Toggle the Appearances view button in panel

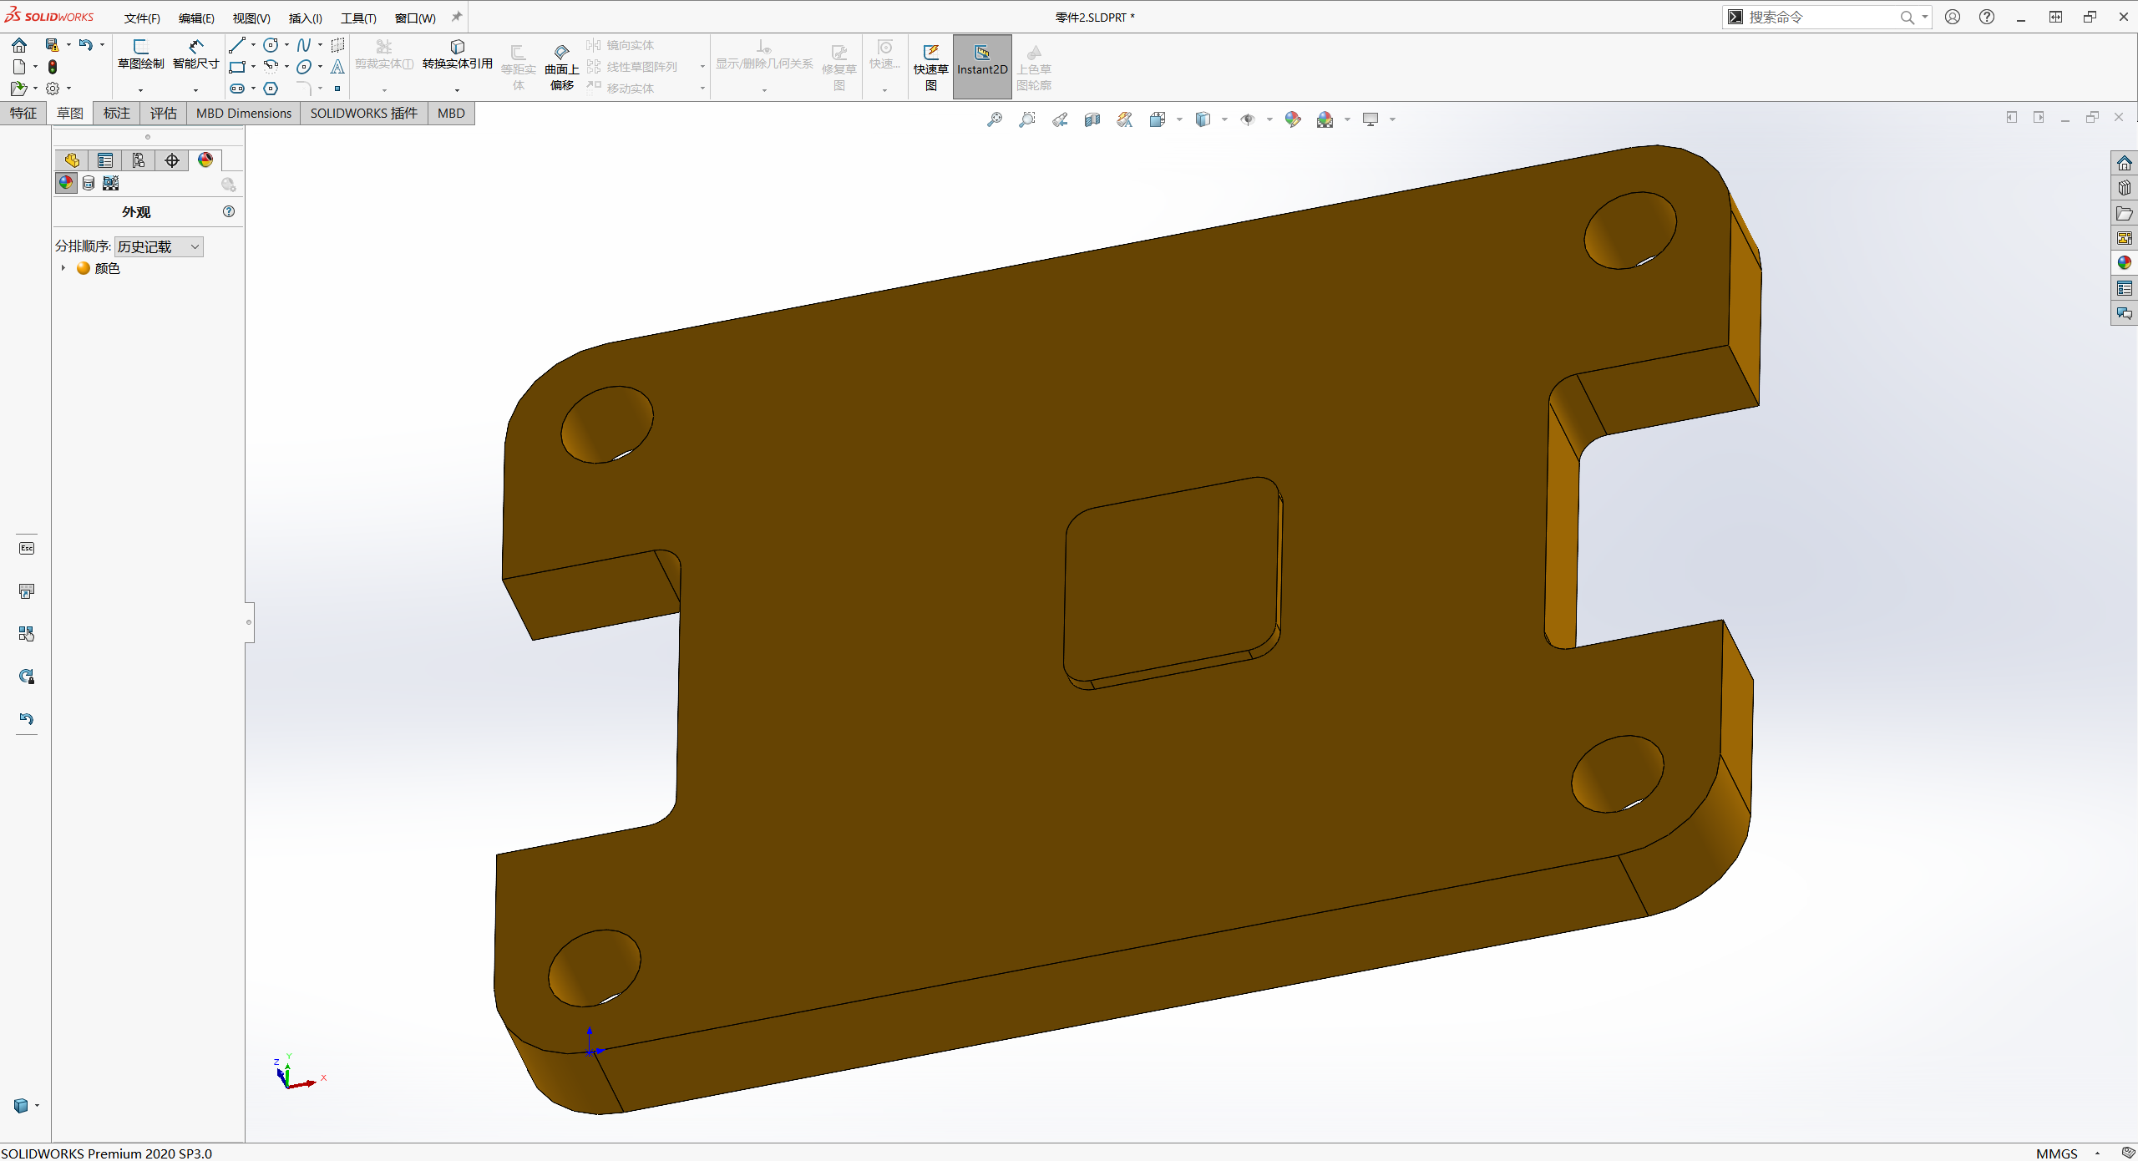coord(66,183)
